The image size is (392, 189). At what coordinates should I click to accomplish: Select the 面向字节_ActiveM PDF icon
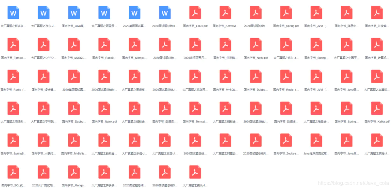[x=226, y=13]
